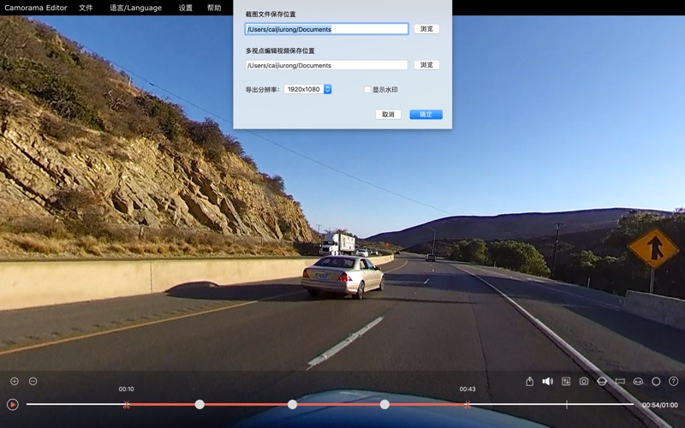Open help with the question mark icon
Screen dimensions: 685x428
coord(674,381)
